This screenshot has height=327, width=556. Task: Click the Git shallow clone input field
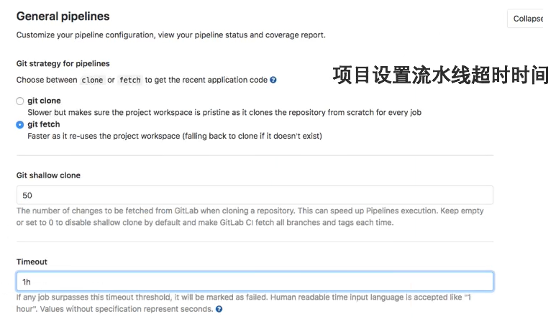(x=255, y=195)
